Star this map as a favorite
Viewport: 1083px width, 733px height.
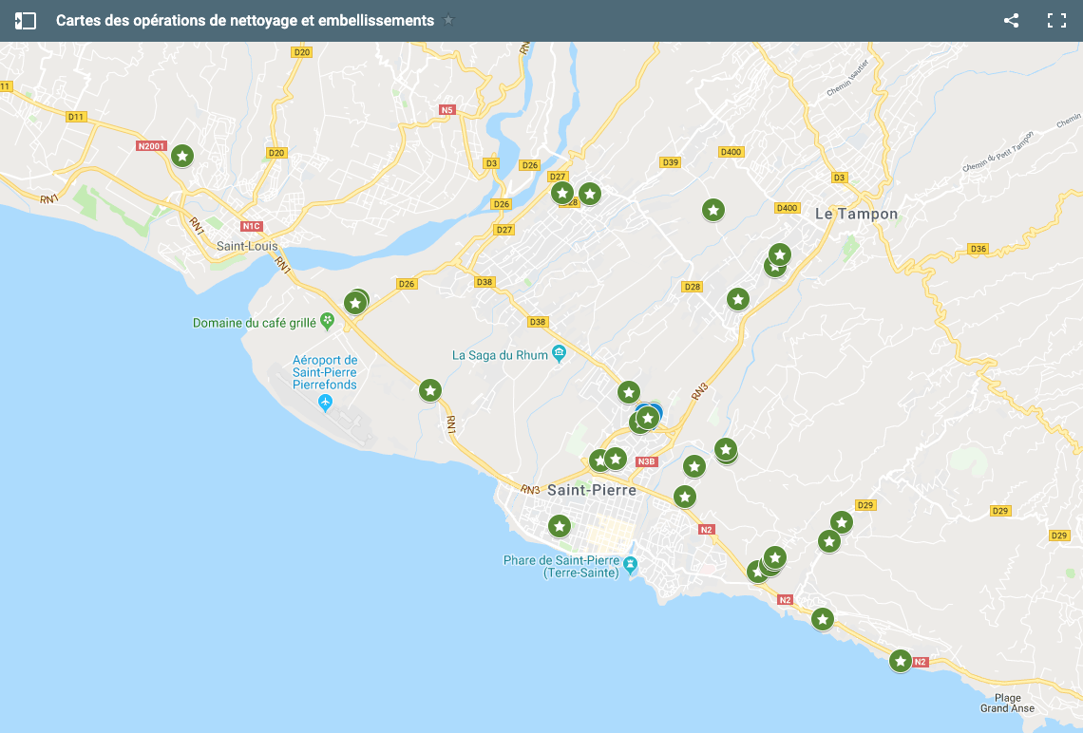point(449,20)
